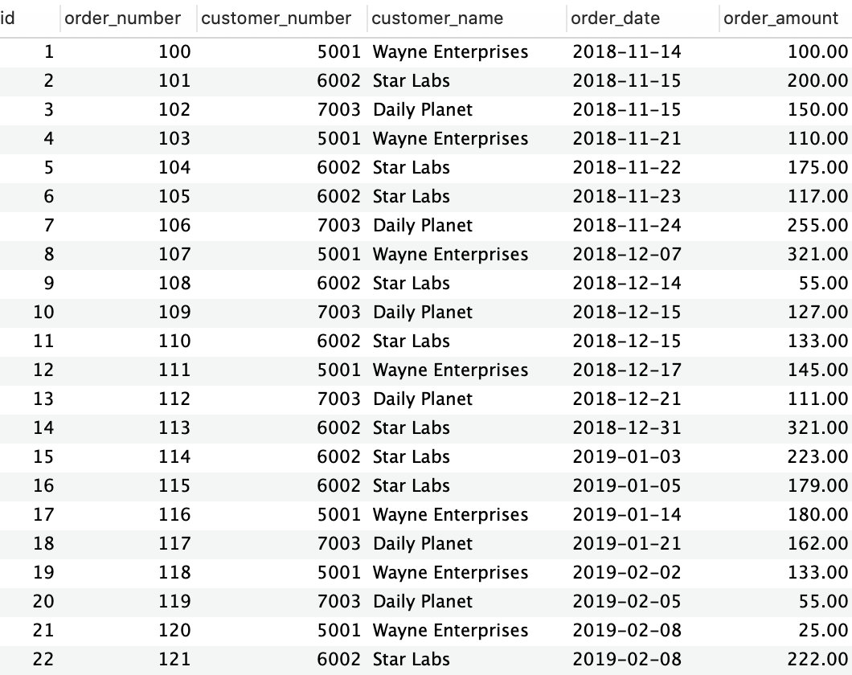Click order number cell 116
852x675 pixels.
(174, 515)
